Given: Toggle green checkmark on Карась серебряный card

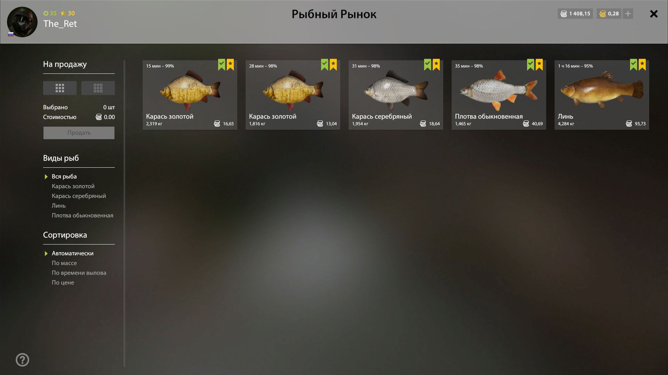Looking at the screenshot, I should click(428, 64).
